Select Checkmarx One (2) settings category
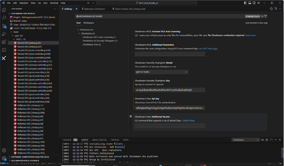Screen dimensions: 284x166 (x=92, y=44)
